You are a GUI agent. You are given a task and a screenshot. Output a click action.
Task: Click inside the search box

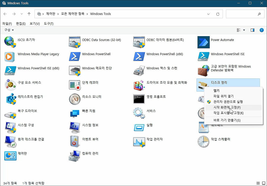[243, 14]
